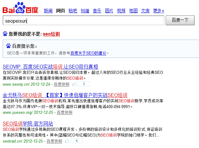This screenshot has height=148, width=199.
Task: Switch to 贴吧 tab
Action: [73, 11]
